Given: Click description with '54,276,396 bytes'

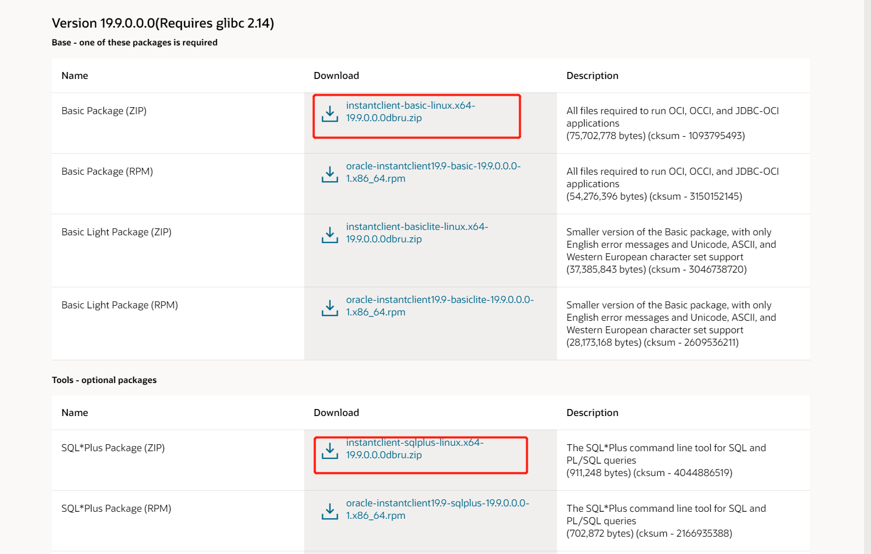Looking at the screenshot, I should point(673,184).
